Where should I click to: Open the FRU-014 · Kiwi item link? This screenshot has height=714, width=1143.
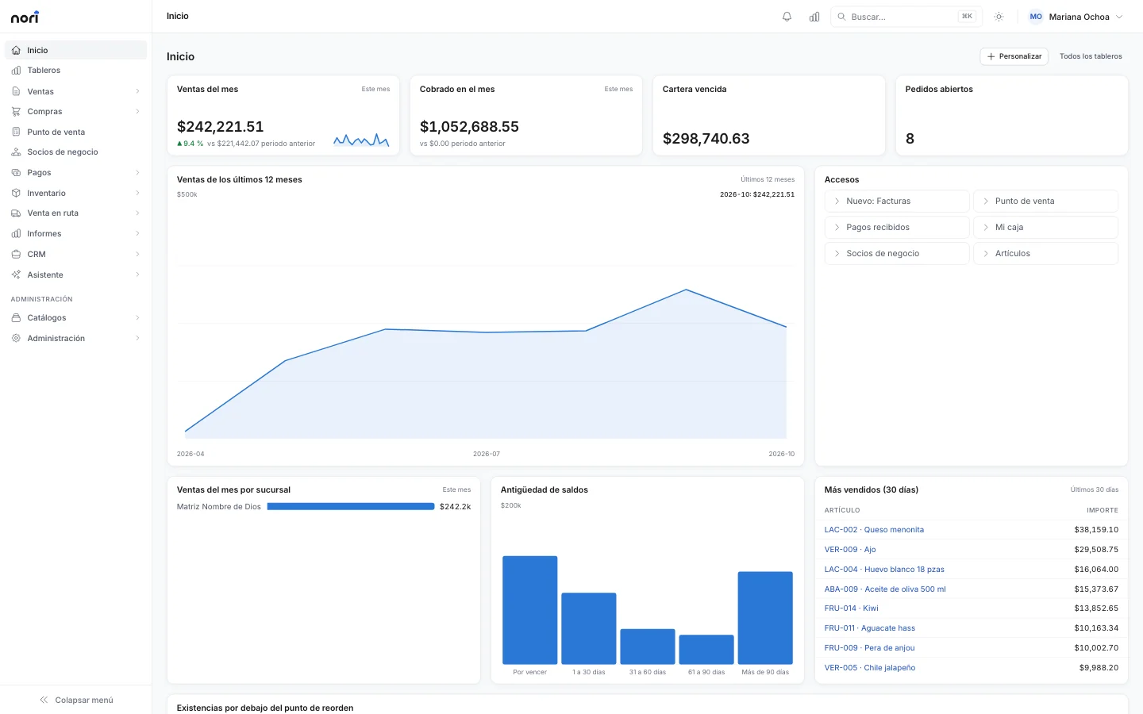pos(852,608)
